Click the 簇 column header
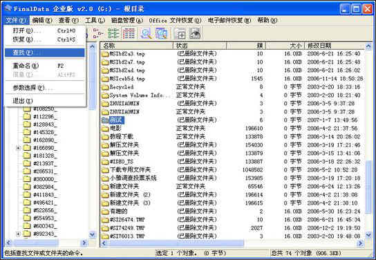376x260 pixels. [246, 46]
